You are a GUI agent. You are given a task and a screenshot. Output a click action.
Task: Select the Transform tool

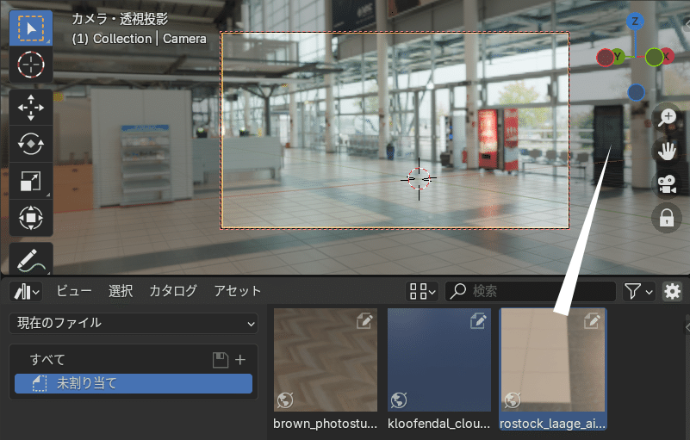click(x=31, y=218)
